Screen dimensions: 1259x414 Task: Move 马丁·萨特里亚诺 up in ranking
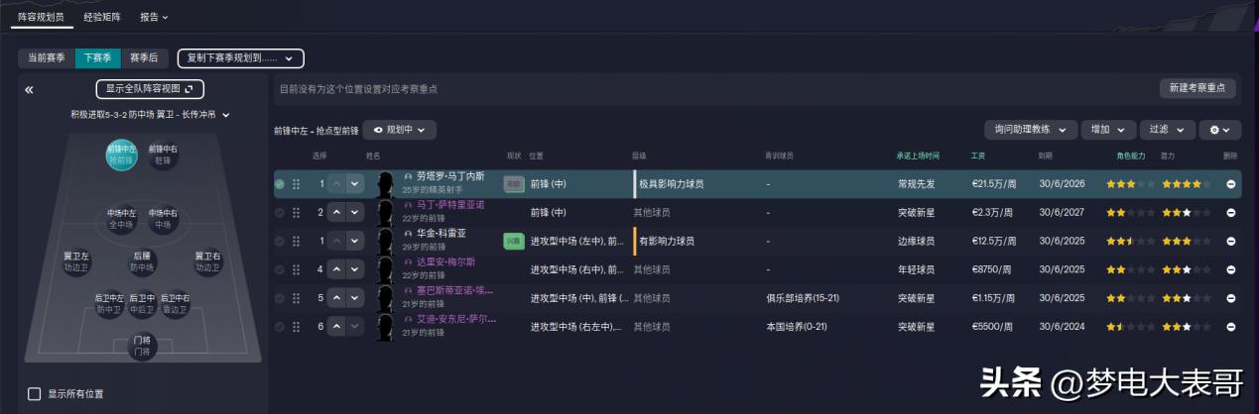[x=335, y=212]
